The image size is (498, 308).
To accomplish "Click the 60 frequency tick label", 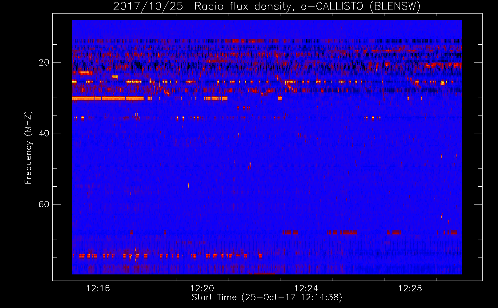I will pos(44,204).
